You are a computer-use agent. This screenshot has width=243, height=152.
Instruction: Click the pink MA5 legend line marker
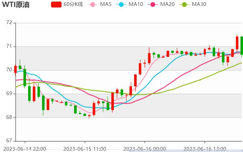click(92, 4)
